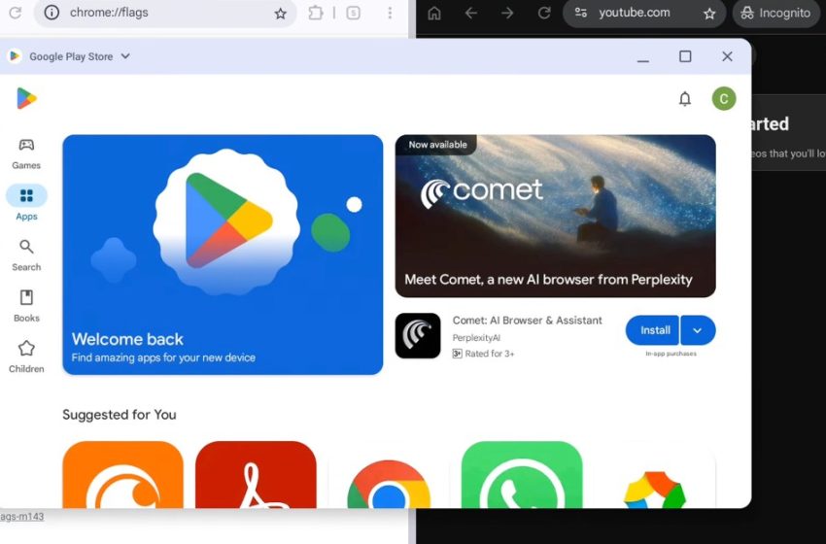Select the Apps section
Viewport: 826px width, 544px height.
coord(26,203)
